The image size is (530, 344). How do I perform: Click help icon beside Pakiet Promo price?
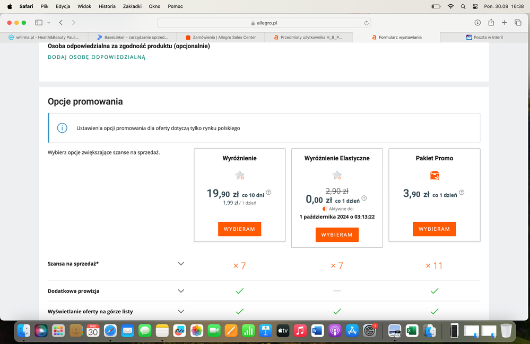coord(464,193)
